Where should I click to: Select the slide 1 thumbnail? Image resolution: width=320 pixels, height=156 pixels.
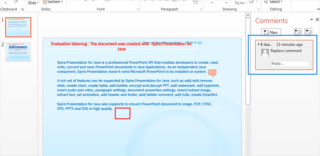[18, 27]
